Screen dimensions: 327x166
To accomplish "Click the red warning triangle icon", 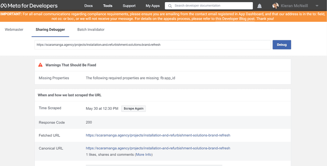I will tap(40, 65).
